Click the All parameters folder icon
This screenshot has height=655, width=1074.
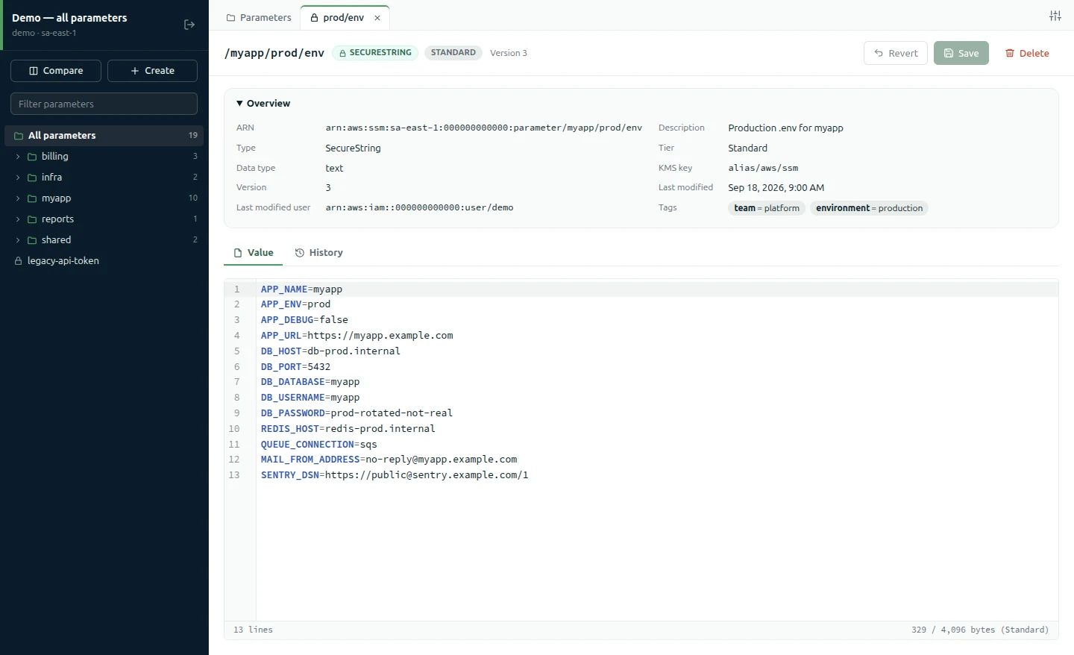pos(19,136)
